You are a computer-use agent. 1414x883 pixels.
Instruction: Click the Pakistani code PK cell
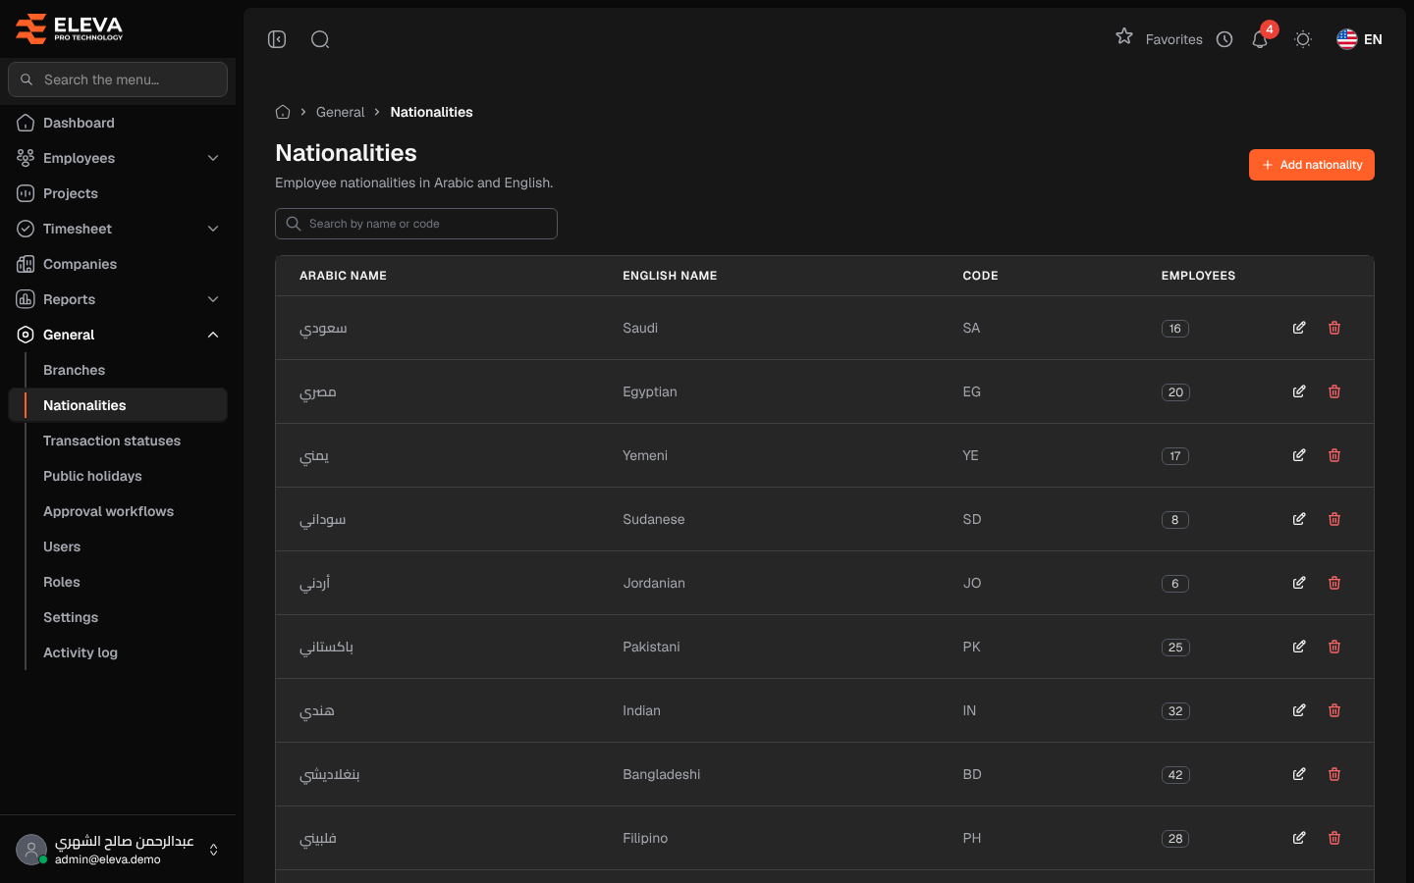tap(972, 647)
